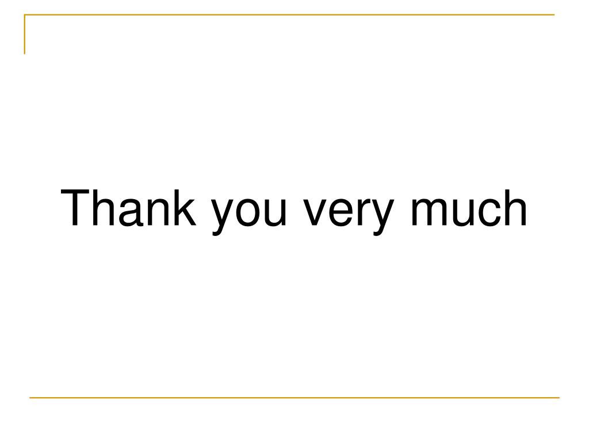589x442 pixels.
Task: Click the letter "o" in "you"
Action: 248,213
